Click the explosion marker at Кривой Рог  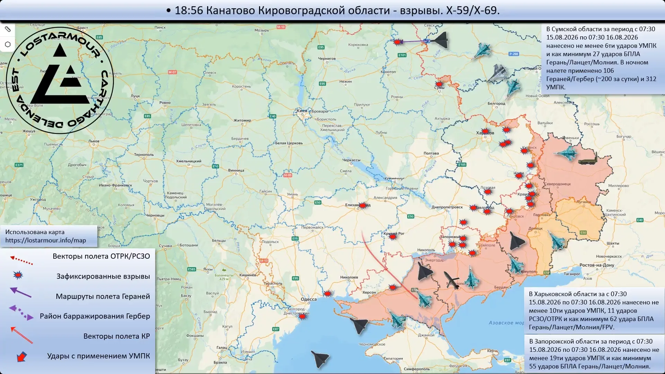(392, 237)
